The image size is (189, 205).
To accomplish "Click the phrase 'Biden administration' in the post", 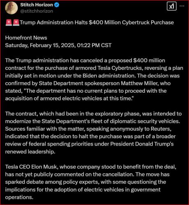I will (108, 76).
